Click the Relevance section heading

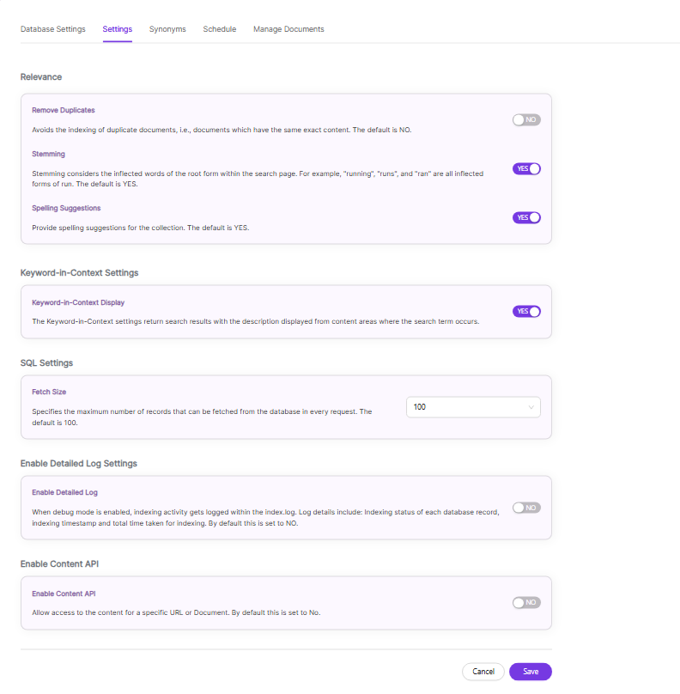[41, 77]
